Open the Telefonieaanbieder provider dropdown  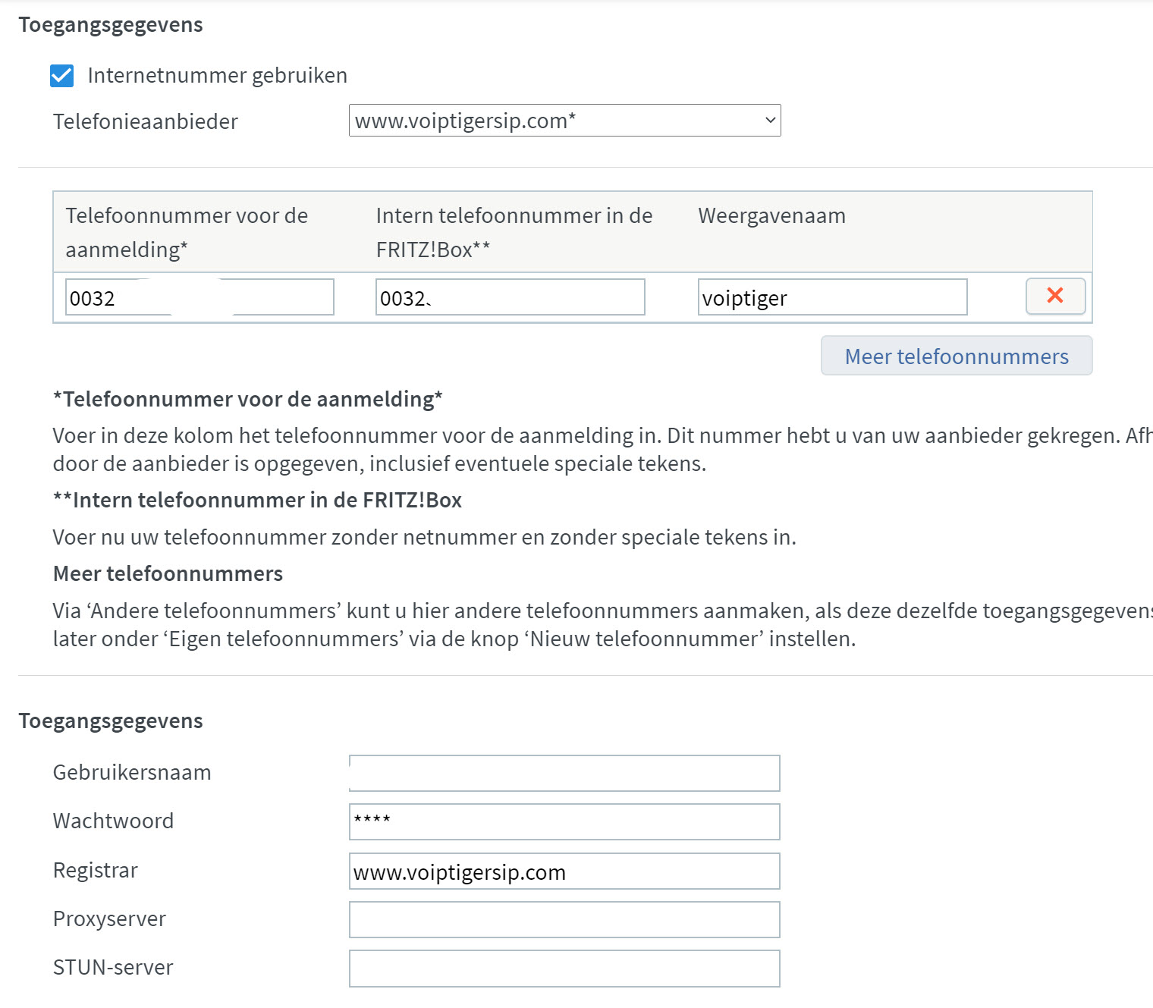tap(564, 121)
